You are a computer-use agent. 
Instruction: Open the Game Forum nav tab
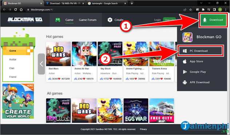[x=88, y=20]
